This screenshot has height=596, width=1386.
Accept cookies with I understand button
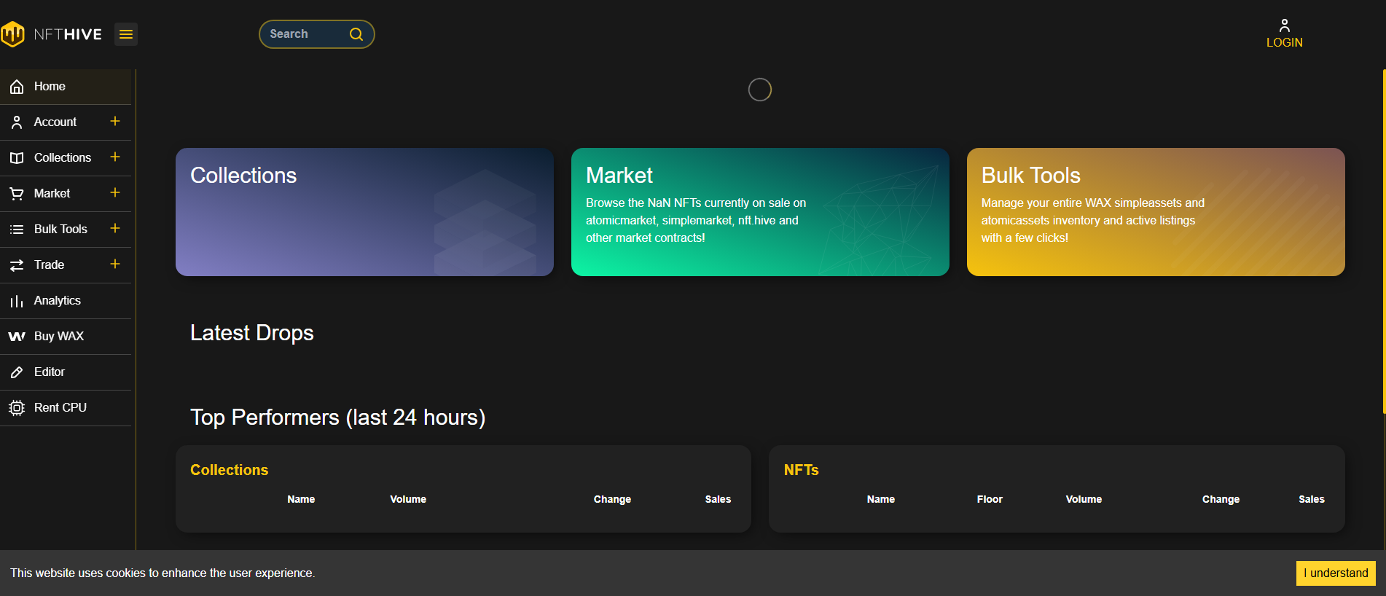click(x=1336, y=573)
